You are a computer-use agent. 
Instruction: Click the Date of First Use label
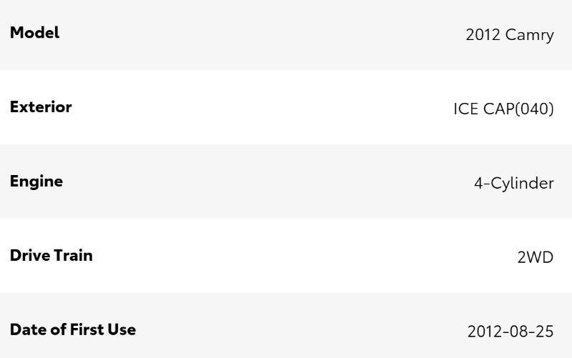(x=72, y=330)
